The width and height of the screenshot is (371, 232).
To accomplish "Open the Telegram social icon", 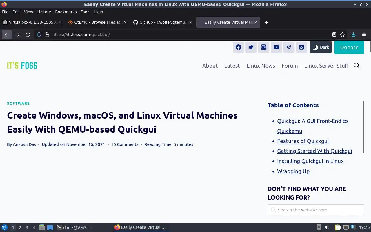I will coord(289,47).
